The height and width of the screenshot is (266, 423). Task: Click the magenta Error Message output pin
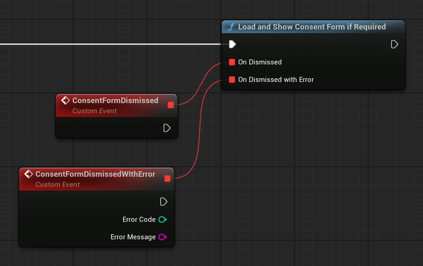point(162,237)
